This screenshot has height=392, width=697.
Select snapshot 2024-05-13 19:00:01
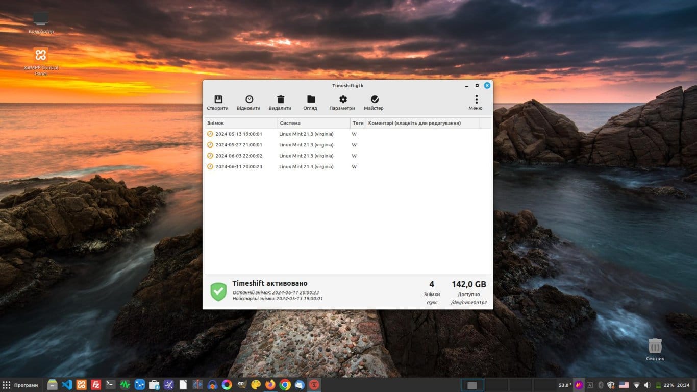pos(238,134)
